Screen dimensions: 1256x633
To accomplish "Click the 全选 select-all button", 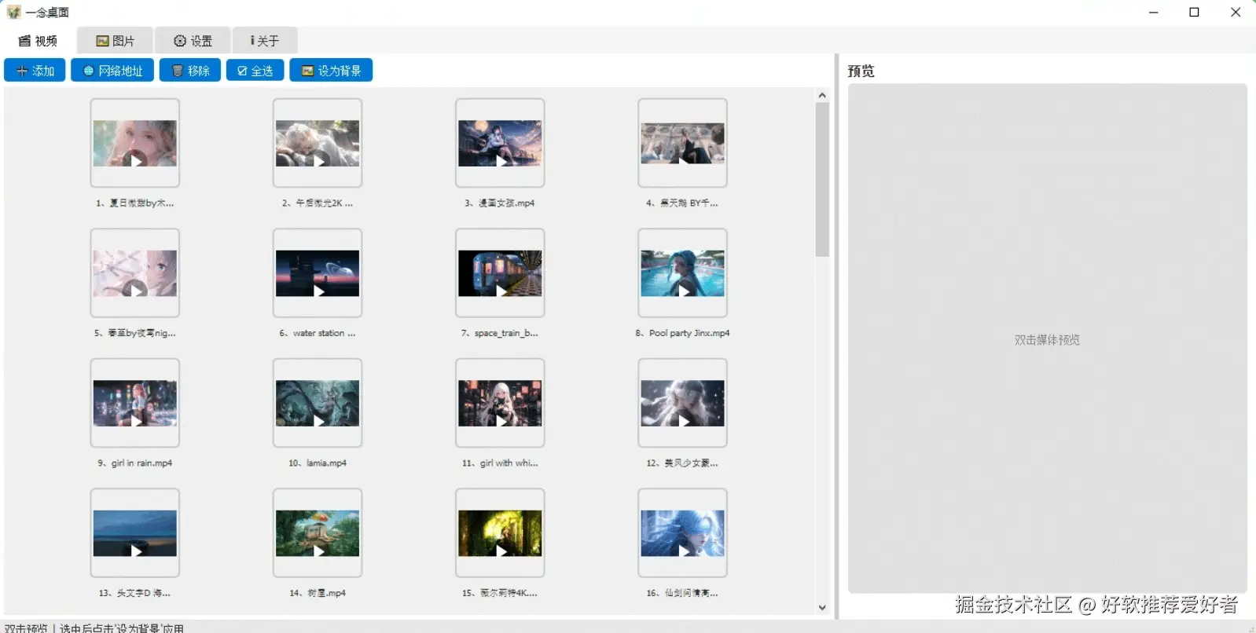I will tap(255, 71).
